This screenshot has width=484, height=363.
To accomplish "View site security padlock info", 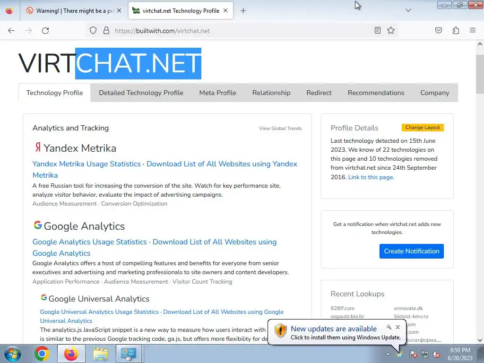I will [106, 31].
